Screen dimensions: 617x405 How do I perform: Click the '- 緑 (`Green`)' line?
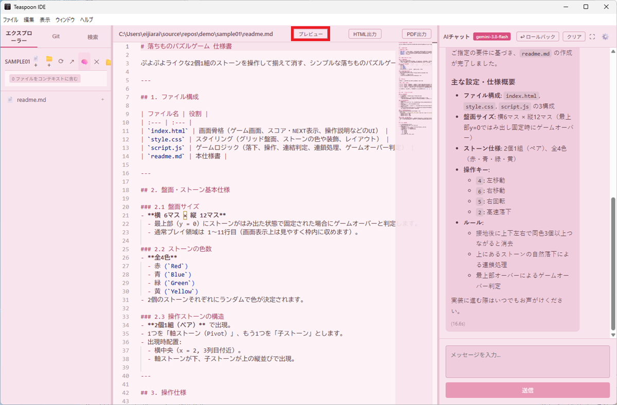pyautogui.click(x=171, y=283)
